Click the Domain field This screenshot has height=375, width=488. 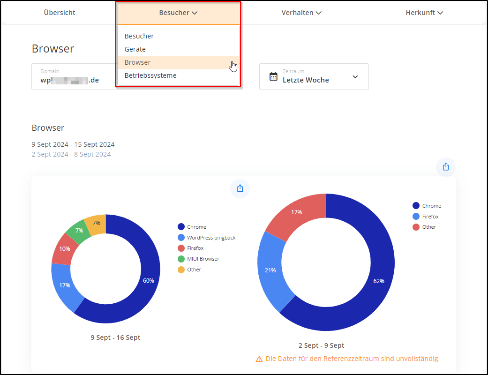click(x=74, y=76)
